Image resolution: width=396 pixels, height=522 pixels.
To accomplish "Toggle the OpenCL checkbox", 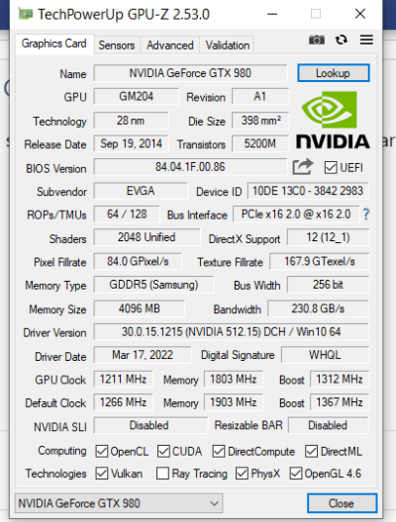I will coord(101,452).
